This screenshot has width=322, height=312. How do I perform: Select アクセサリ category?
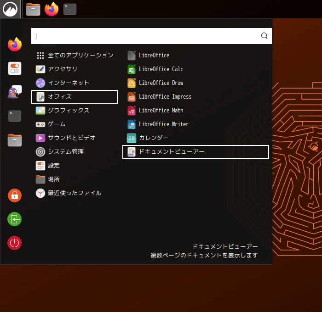click(75, 69)
